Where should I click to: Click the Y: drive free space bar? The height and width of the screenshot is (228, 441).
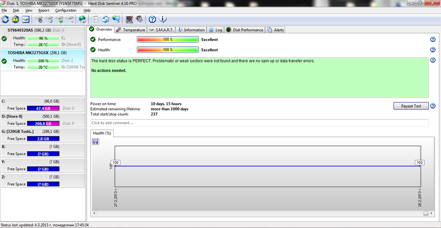click(43, 169)
